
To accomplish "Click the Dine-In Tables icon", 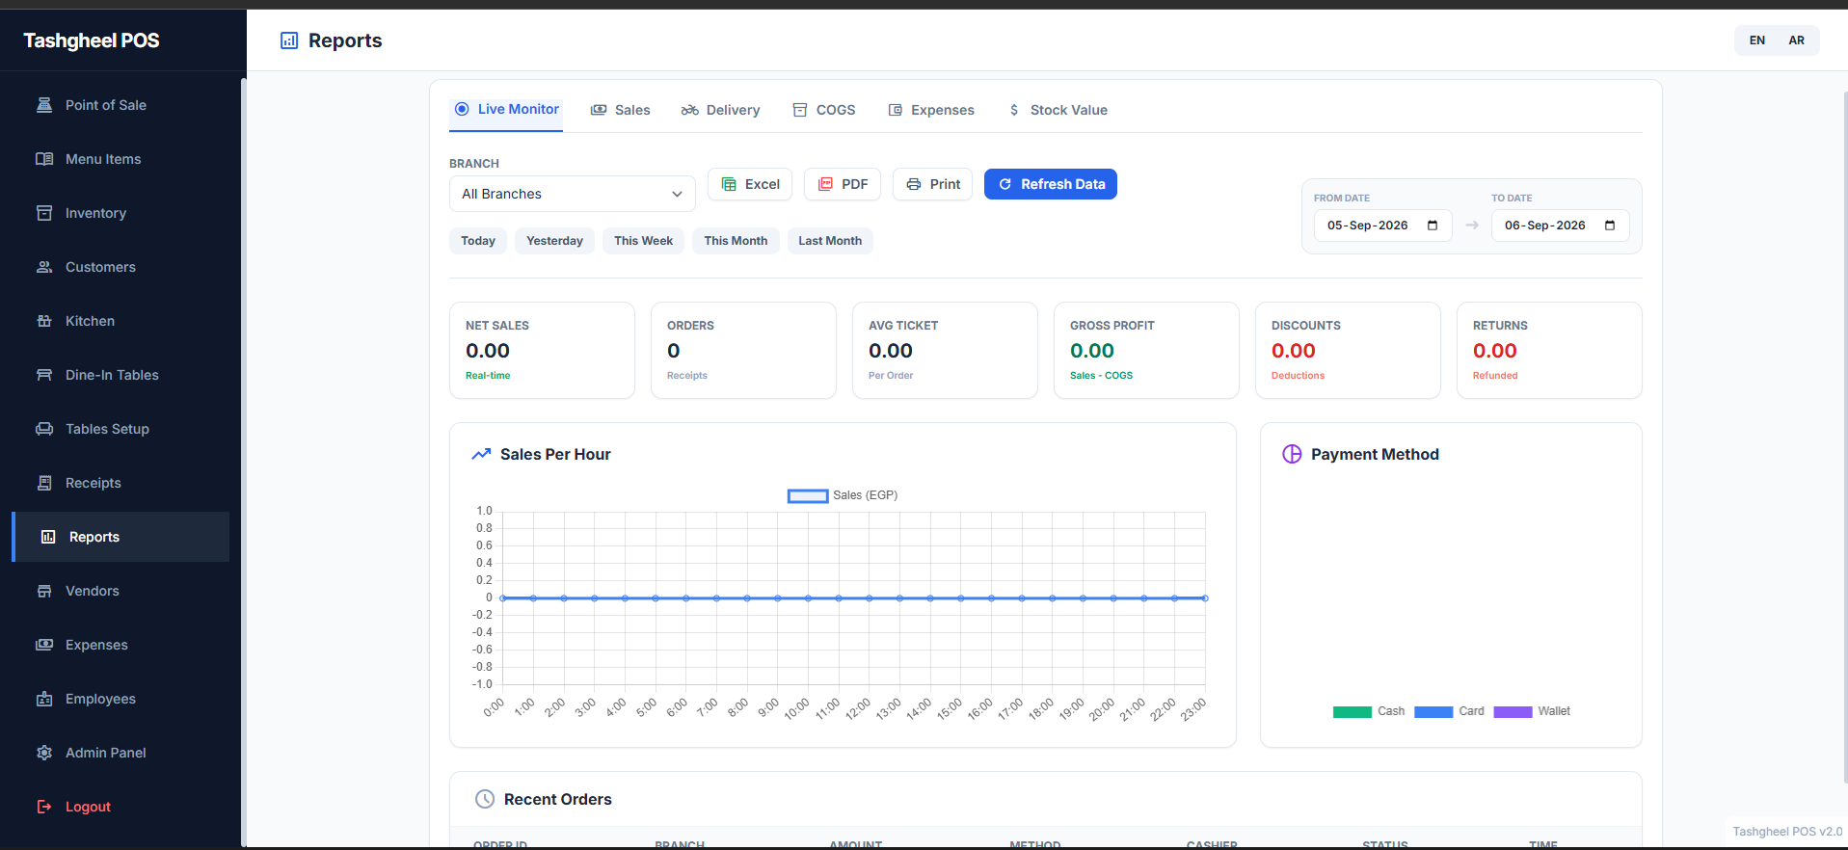I will (x=44, y=375).
